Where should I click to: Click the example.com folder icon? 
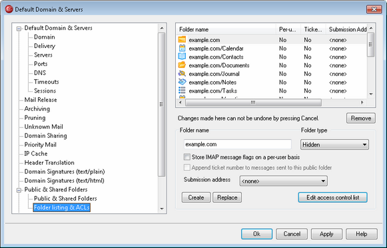tap(182, 40)
